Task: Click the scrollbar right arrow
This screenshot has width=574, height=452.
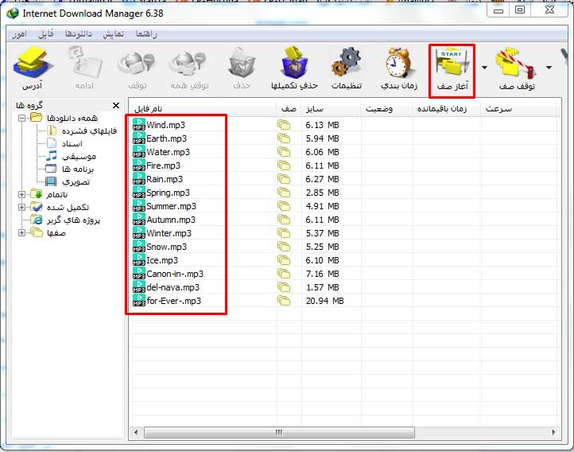Action: point(553,433)
